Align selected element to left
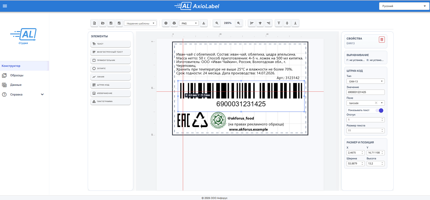The height and width of the screenshot is (200, 430). click(252, 23)
